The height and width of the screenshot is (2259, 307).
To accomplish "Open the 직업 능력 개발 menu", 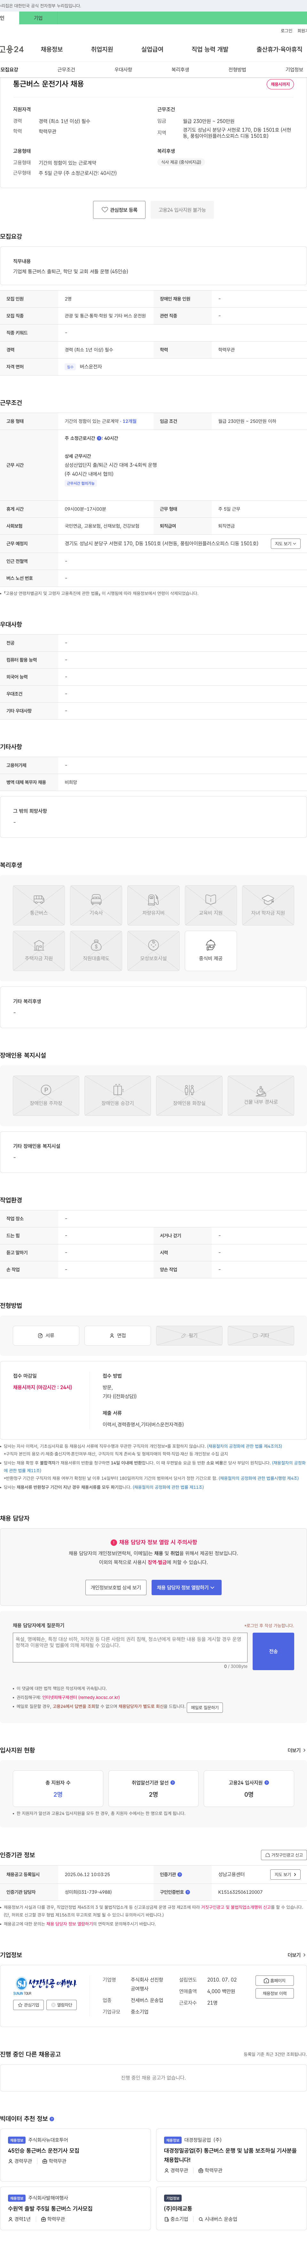I will 210,49.
